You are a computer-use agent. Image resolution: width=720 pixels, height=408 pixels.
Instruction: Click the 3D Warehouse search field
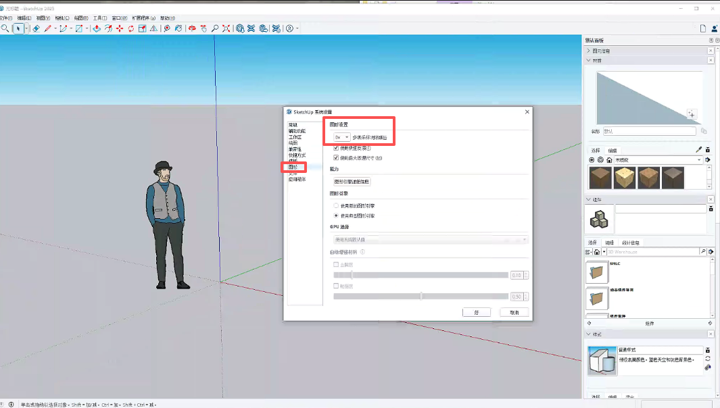(x=650, y=251)
